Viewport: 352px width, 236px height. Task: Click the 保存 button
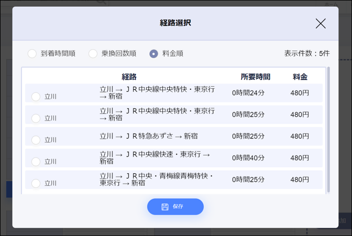175,207
